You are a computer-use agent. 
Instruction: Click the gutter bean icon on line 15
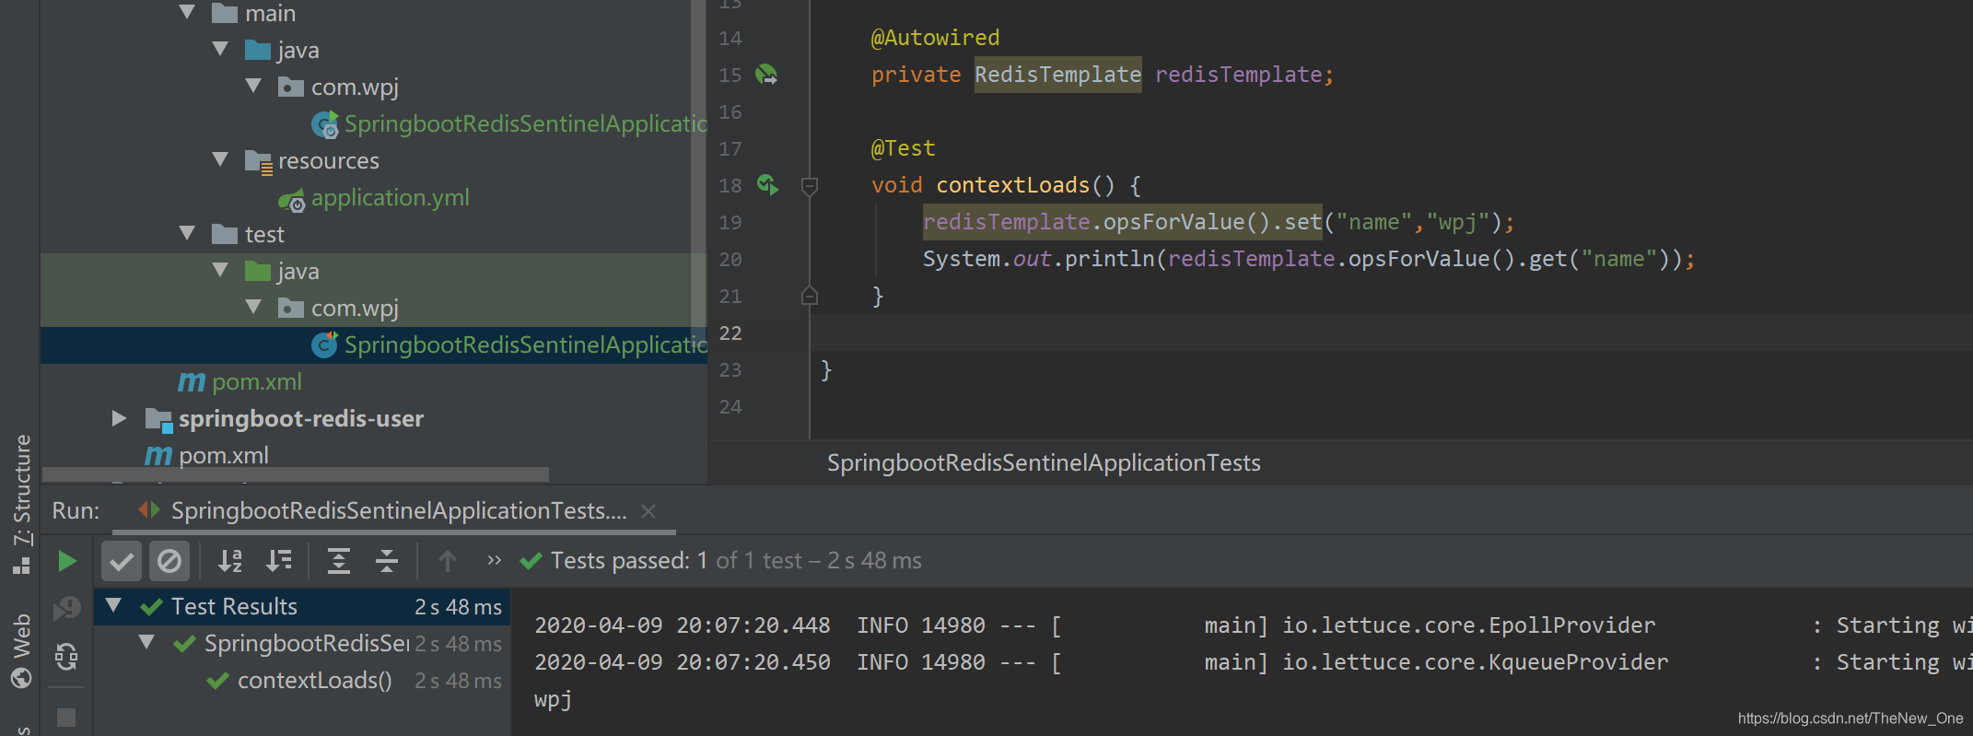(767, 75)
